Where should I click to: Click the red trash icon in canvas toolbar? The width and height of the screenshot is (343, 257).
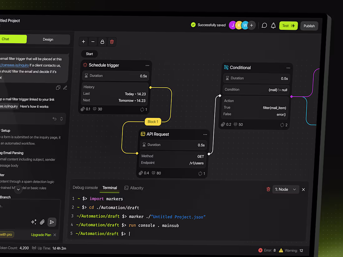(112, 41)
